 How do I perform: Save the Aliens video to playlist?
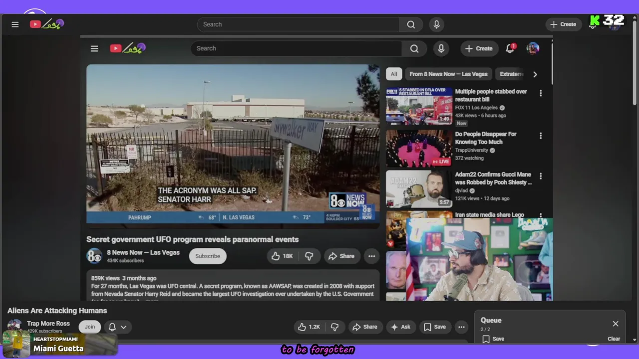click(435, 327)
